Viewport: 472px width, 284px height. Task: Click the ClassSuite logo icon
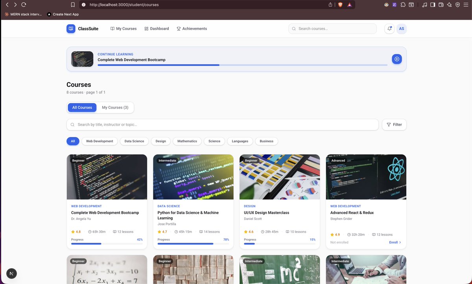(x=71, y=29)
